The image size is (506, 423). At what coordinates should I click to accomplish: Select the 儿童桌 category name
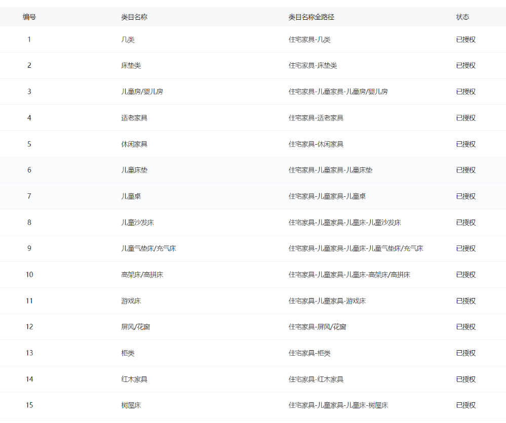(131, 196)
